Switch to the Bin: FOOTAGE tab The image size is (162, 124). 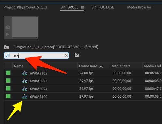pos(103,7)
